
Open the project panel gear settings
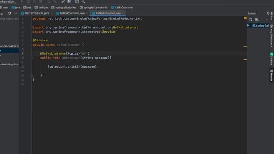coord(9,13)
